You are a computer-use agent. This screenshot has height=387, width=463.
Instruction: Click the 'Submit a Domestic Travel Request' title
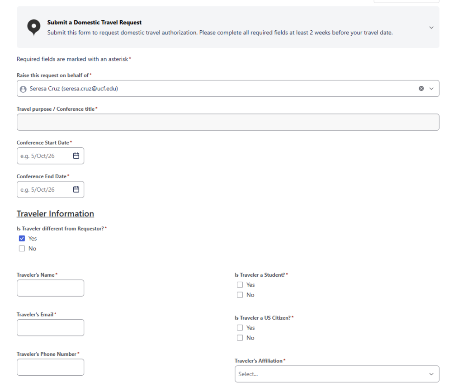coord(94,23)
